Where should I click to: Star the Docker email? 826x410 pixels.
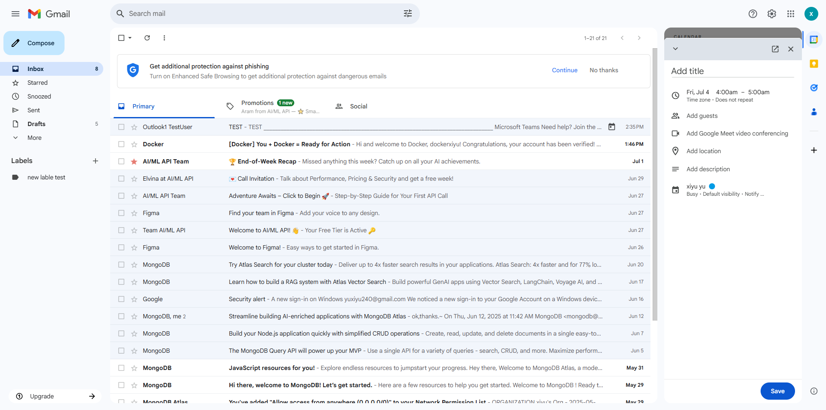[134, 144]
